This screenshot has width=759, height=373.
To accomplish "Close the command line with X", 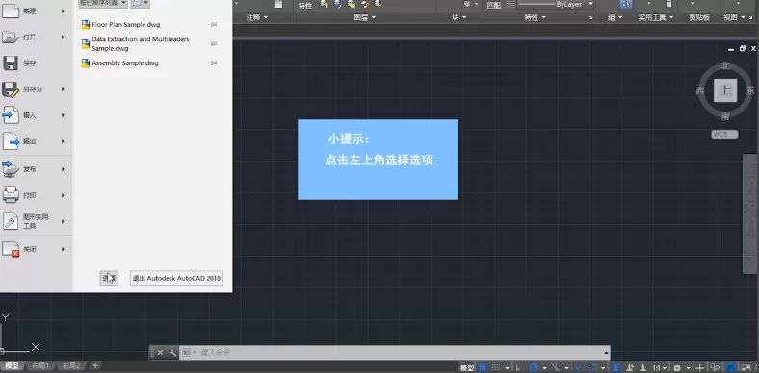I will 160,353.
